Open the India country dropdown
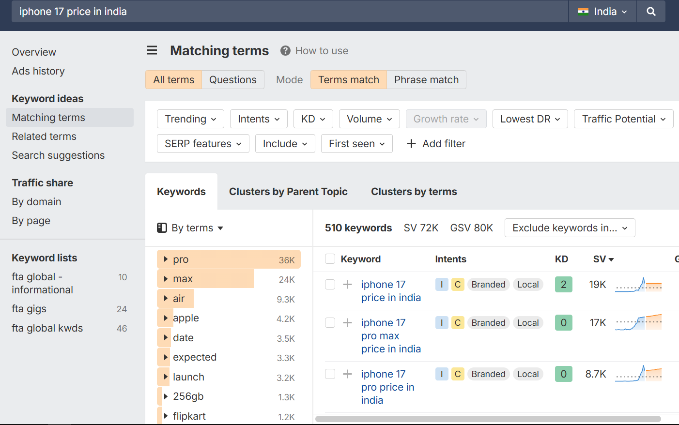Screen dimensions: 679x425 603,12
